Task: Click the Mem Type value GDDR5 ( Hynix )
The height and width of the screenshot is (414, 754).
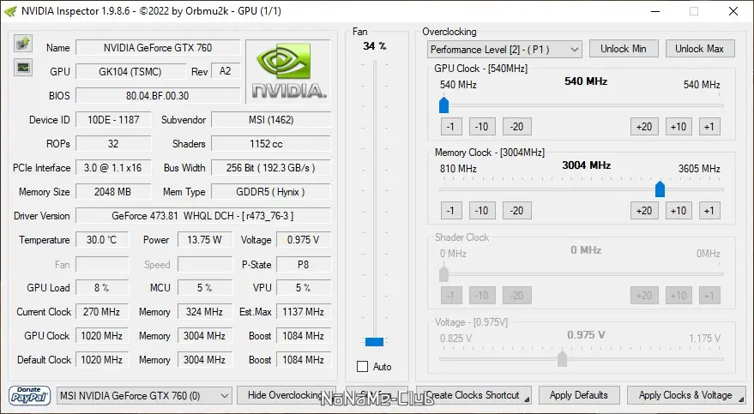Action: click(x=271, y=192)
